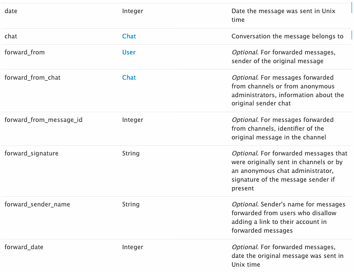The height and width of the screenshot is (272, 354).
Task: Click the "Conversation the message belongs to" description
Action: (287, 36)
